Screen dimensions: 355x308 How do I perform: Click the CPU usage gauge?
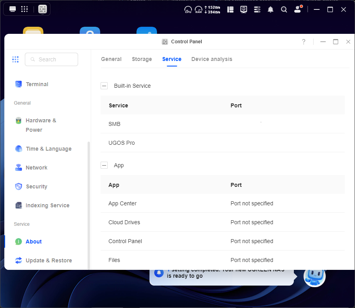(x=188, y=9)
